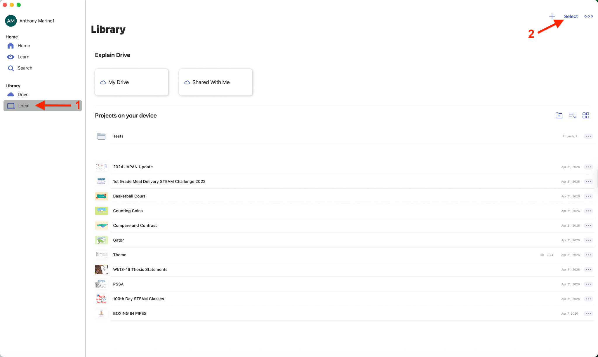
Task: Open the Counting Coins project
Action: click(x=128, y=211)
